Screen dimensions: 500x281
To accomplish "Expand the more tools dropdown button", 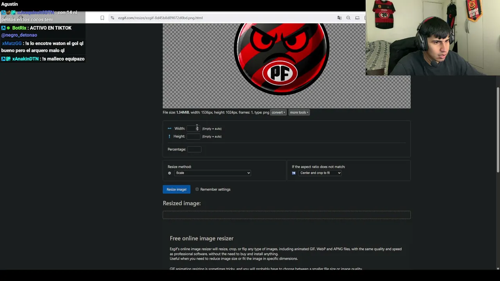I will [299, 112].
